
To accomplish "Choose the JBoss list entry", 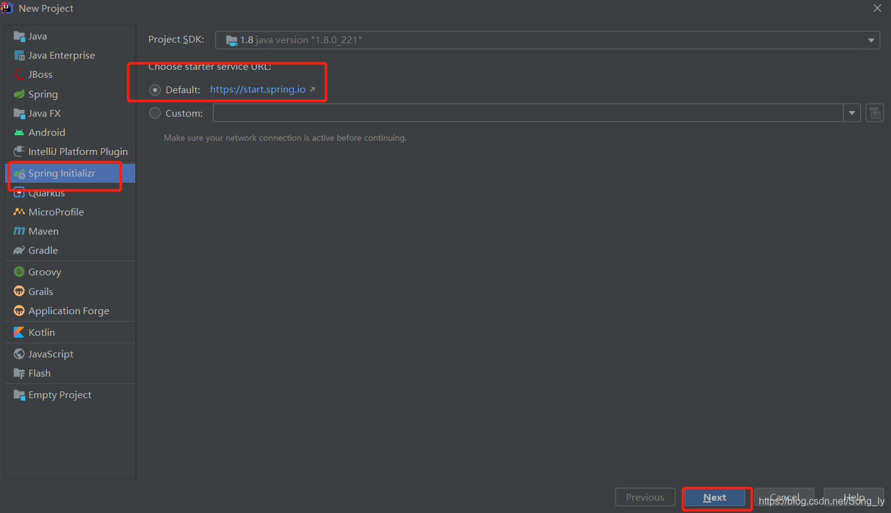I will [x=40, y=74].
